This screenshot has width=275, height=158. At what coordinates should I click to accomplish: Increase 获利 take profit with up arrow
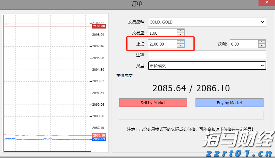(x=262, y=42)
